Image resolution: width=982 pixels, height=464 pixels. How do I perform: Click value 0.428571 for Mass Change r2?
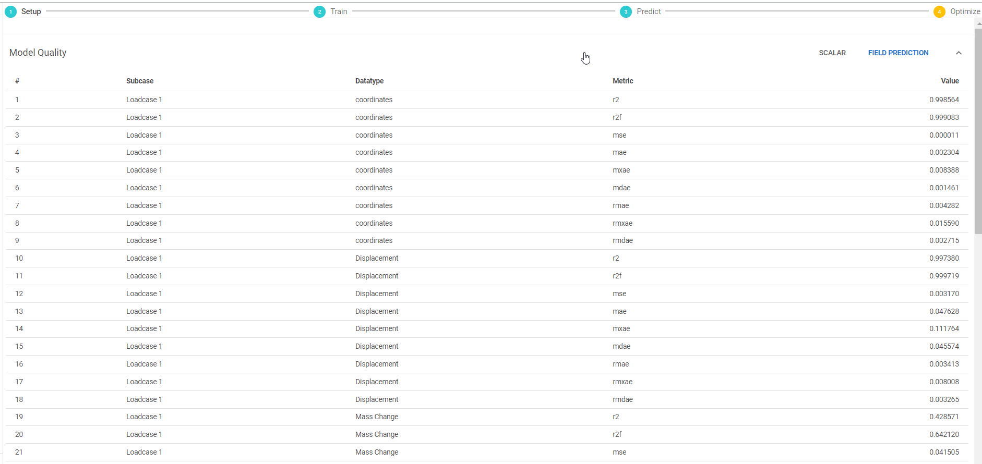coord(944,417)
